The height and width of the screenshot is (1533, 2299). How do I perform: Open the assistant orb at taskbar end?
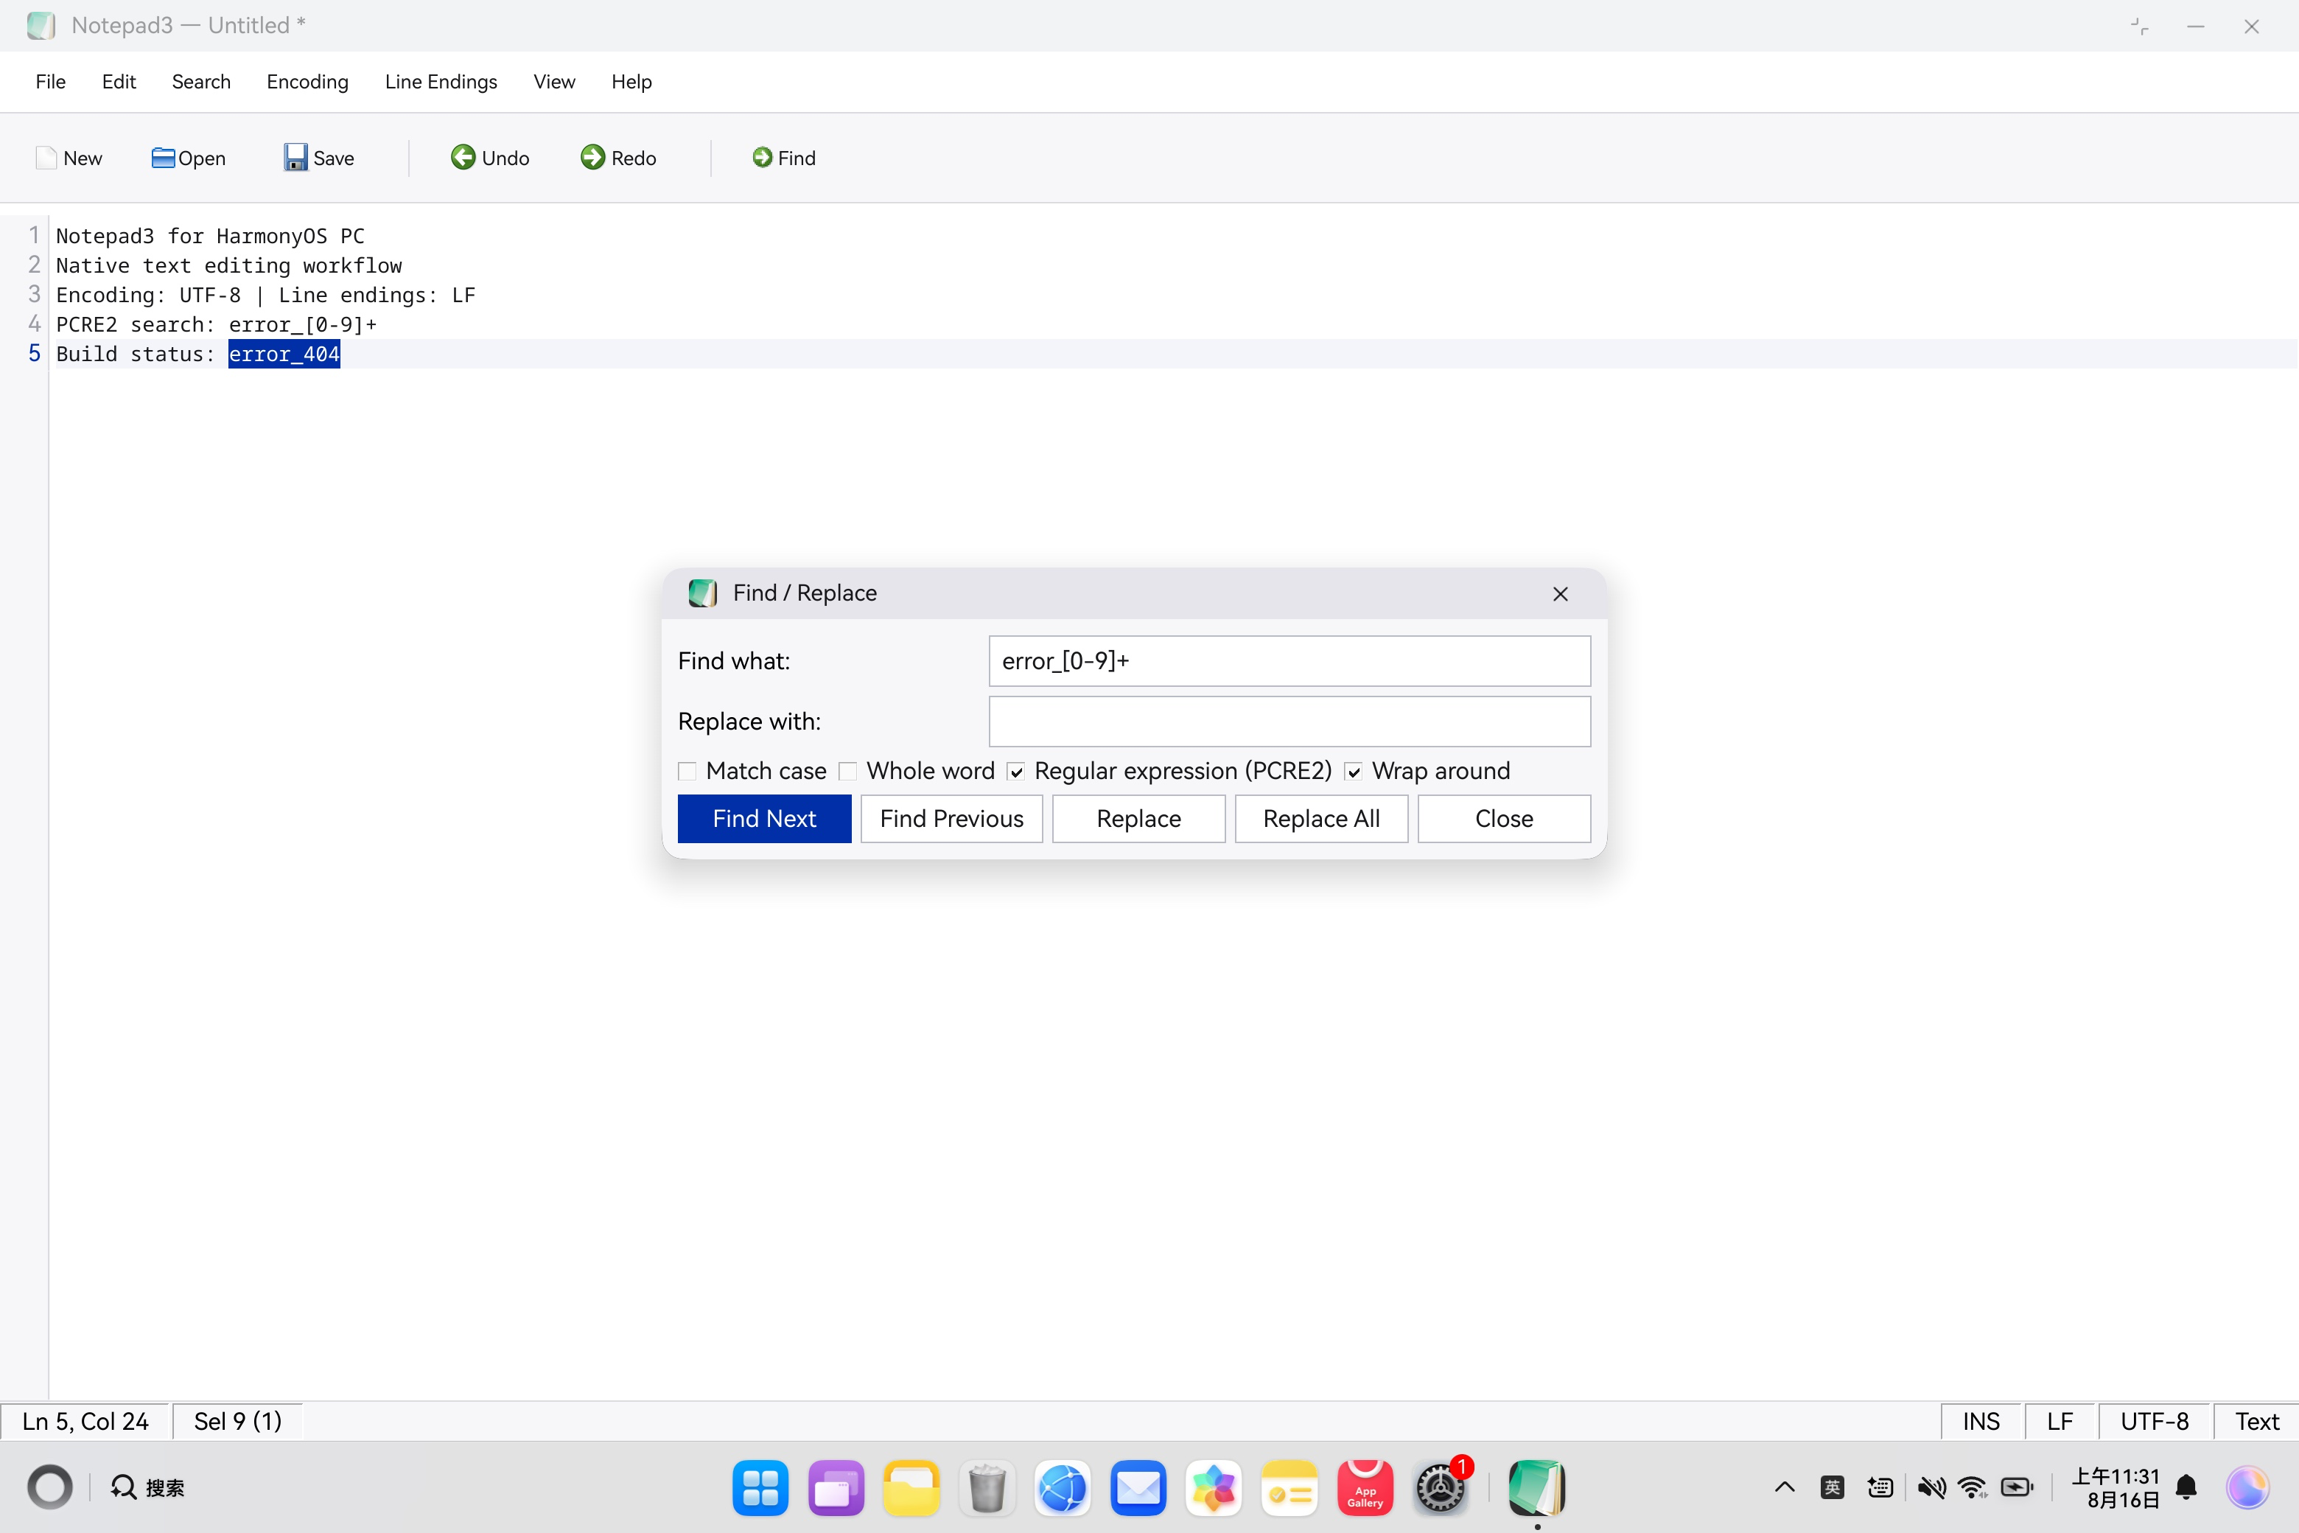click(2247, 1488)
